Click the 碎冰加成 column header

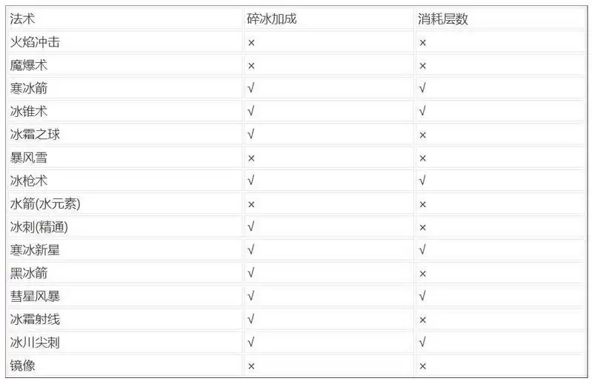pyautogui.click(x=271, y=19)
